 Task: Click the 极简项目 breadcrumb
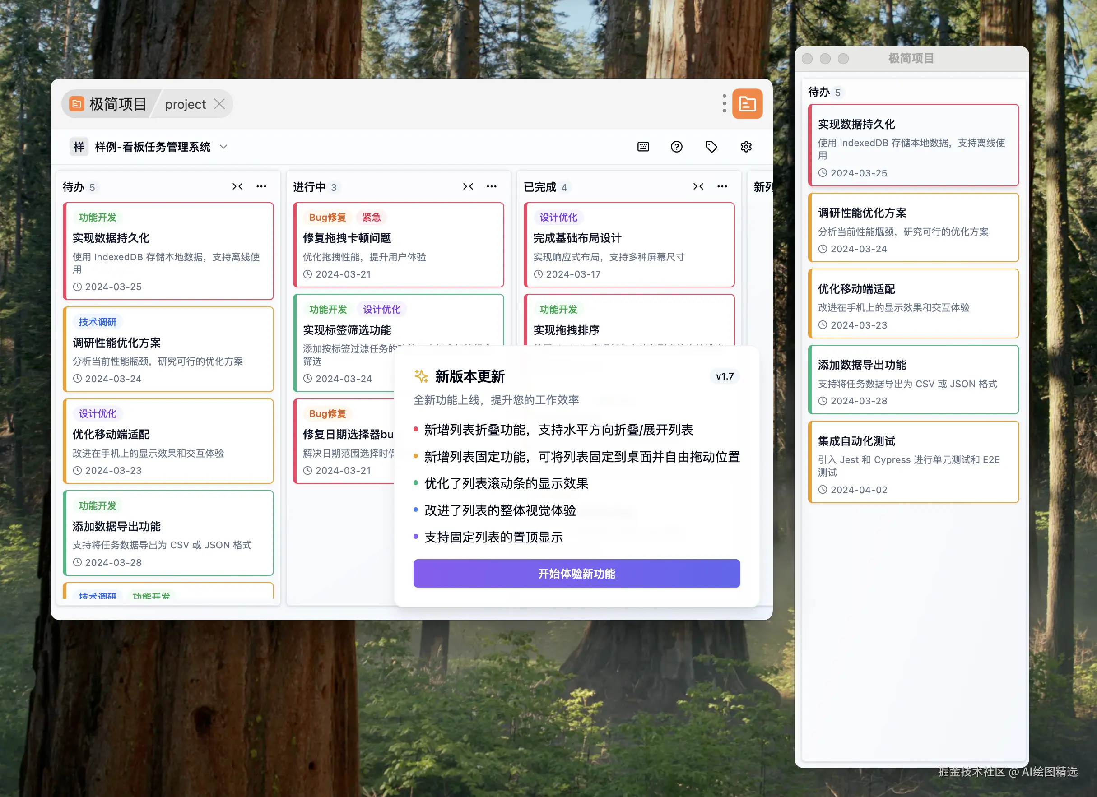tap(118, 103)
